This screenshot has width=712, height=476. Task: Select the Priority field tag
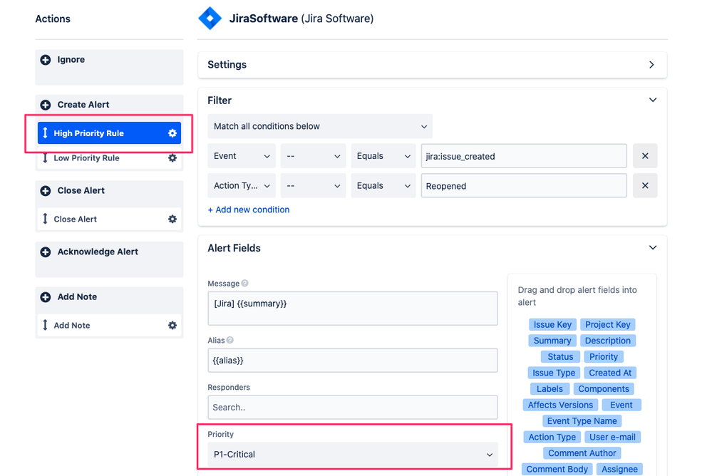tap(604, 357)
